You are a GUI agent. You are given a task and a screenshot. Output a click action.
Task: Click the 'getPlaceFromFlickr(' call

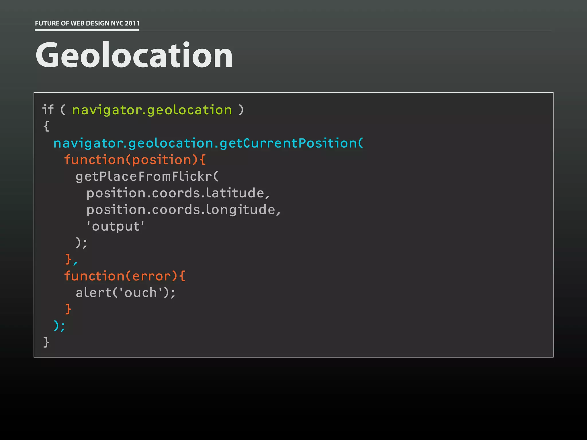tap(147, 176)
